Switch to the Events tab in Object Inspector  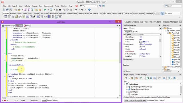click(135, 32)
